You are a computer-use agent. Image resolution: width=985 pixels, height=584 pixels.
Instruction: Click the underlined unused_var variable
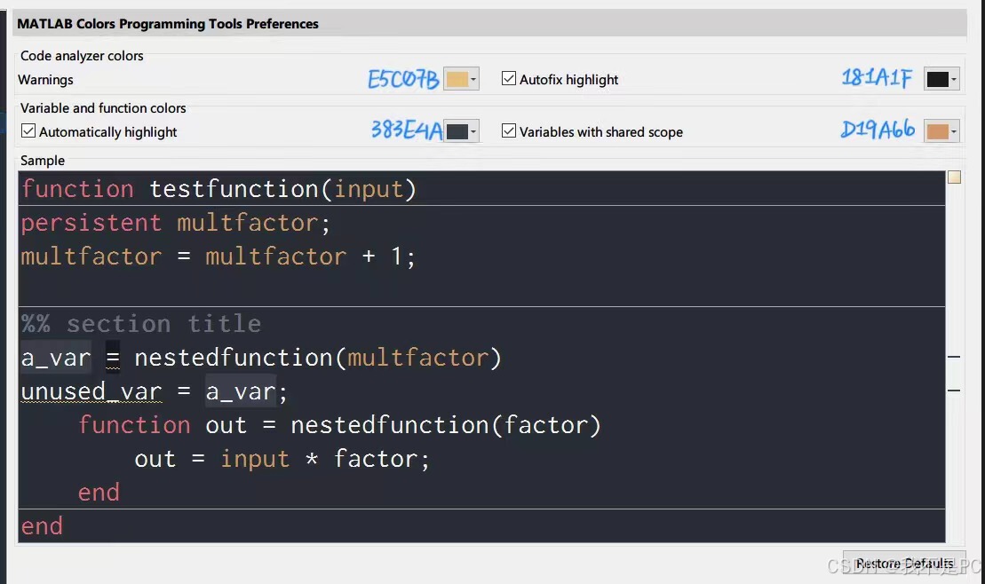[x=91, y=391]
